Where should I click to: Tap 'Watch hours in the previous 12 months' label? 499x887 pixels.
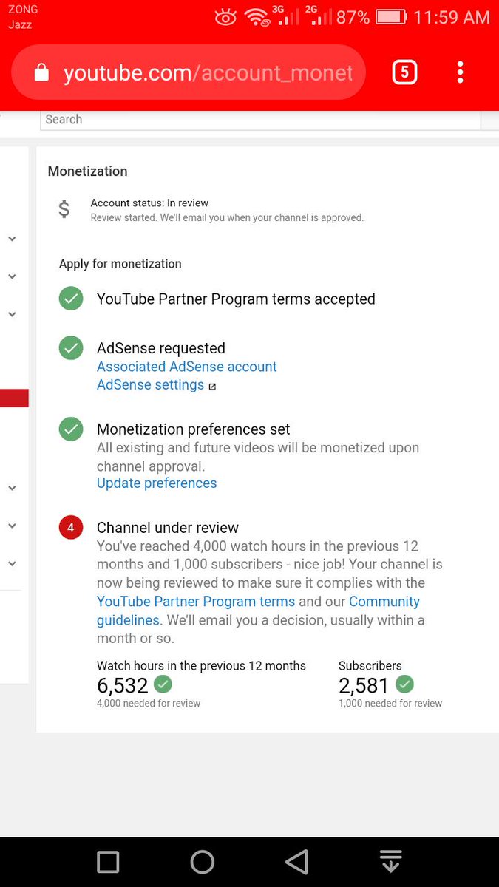(x=201, y=666)
